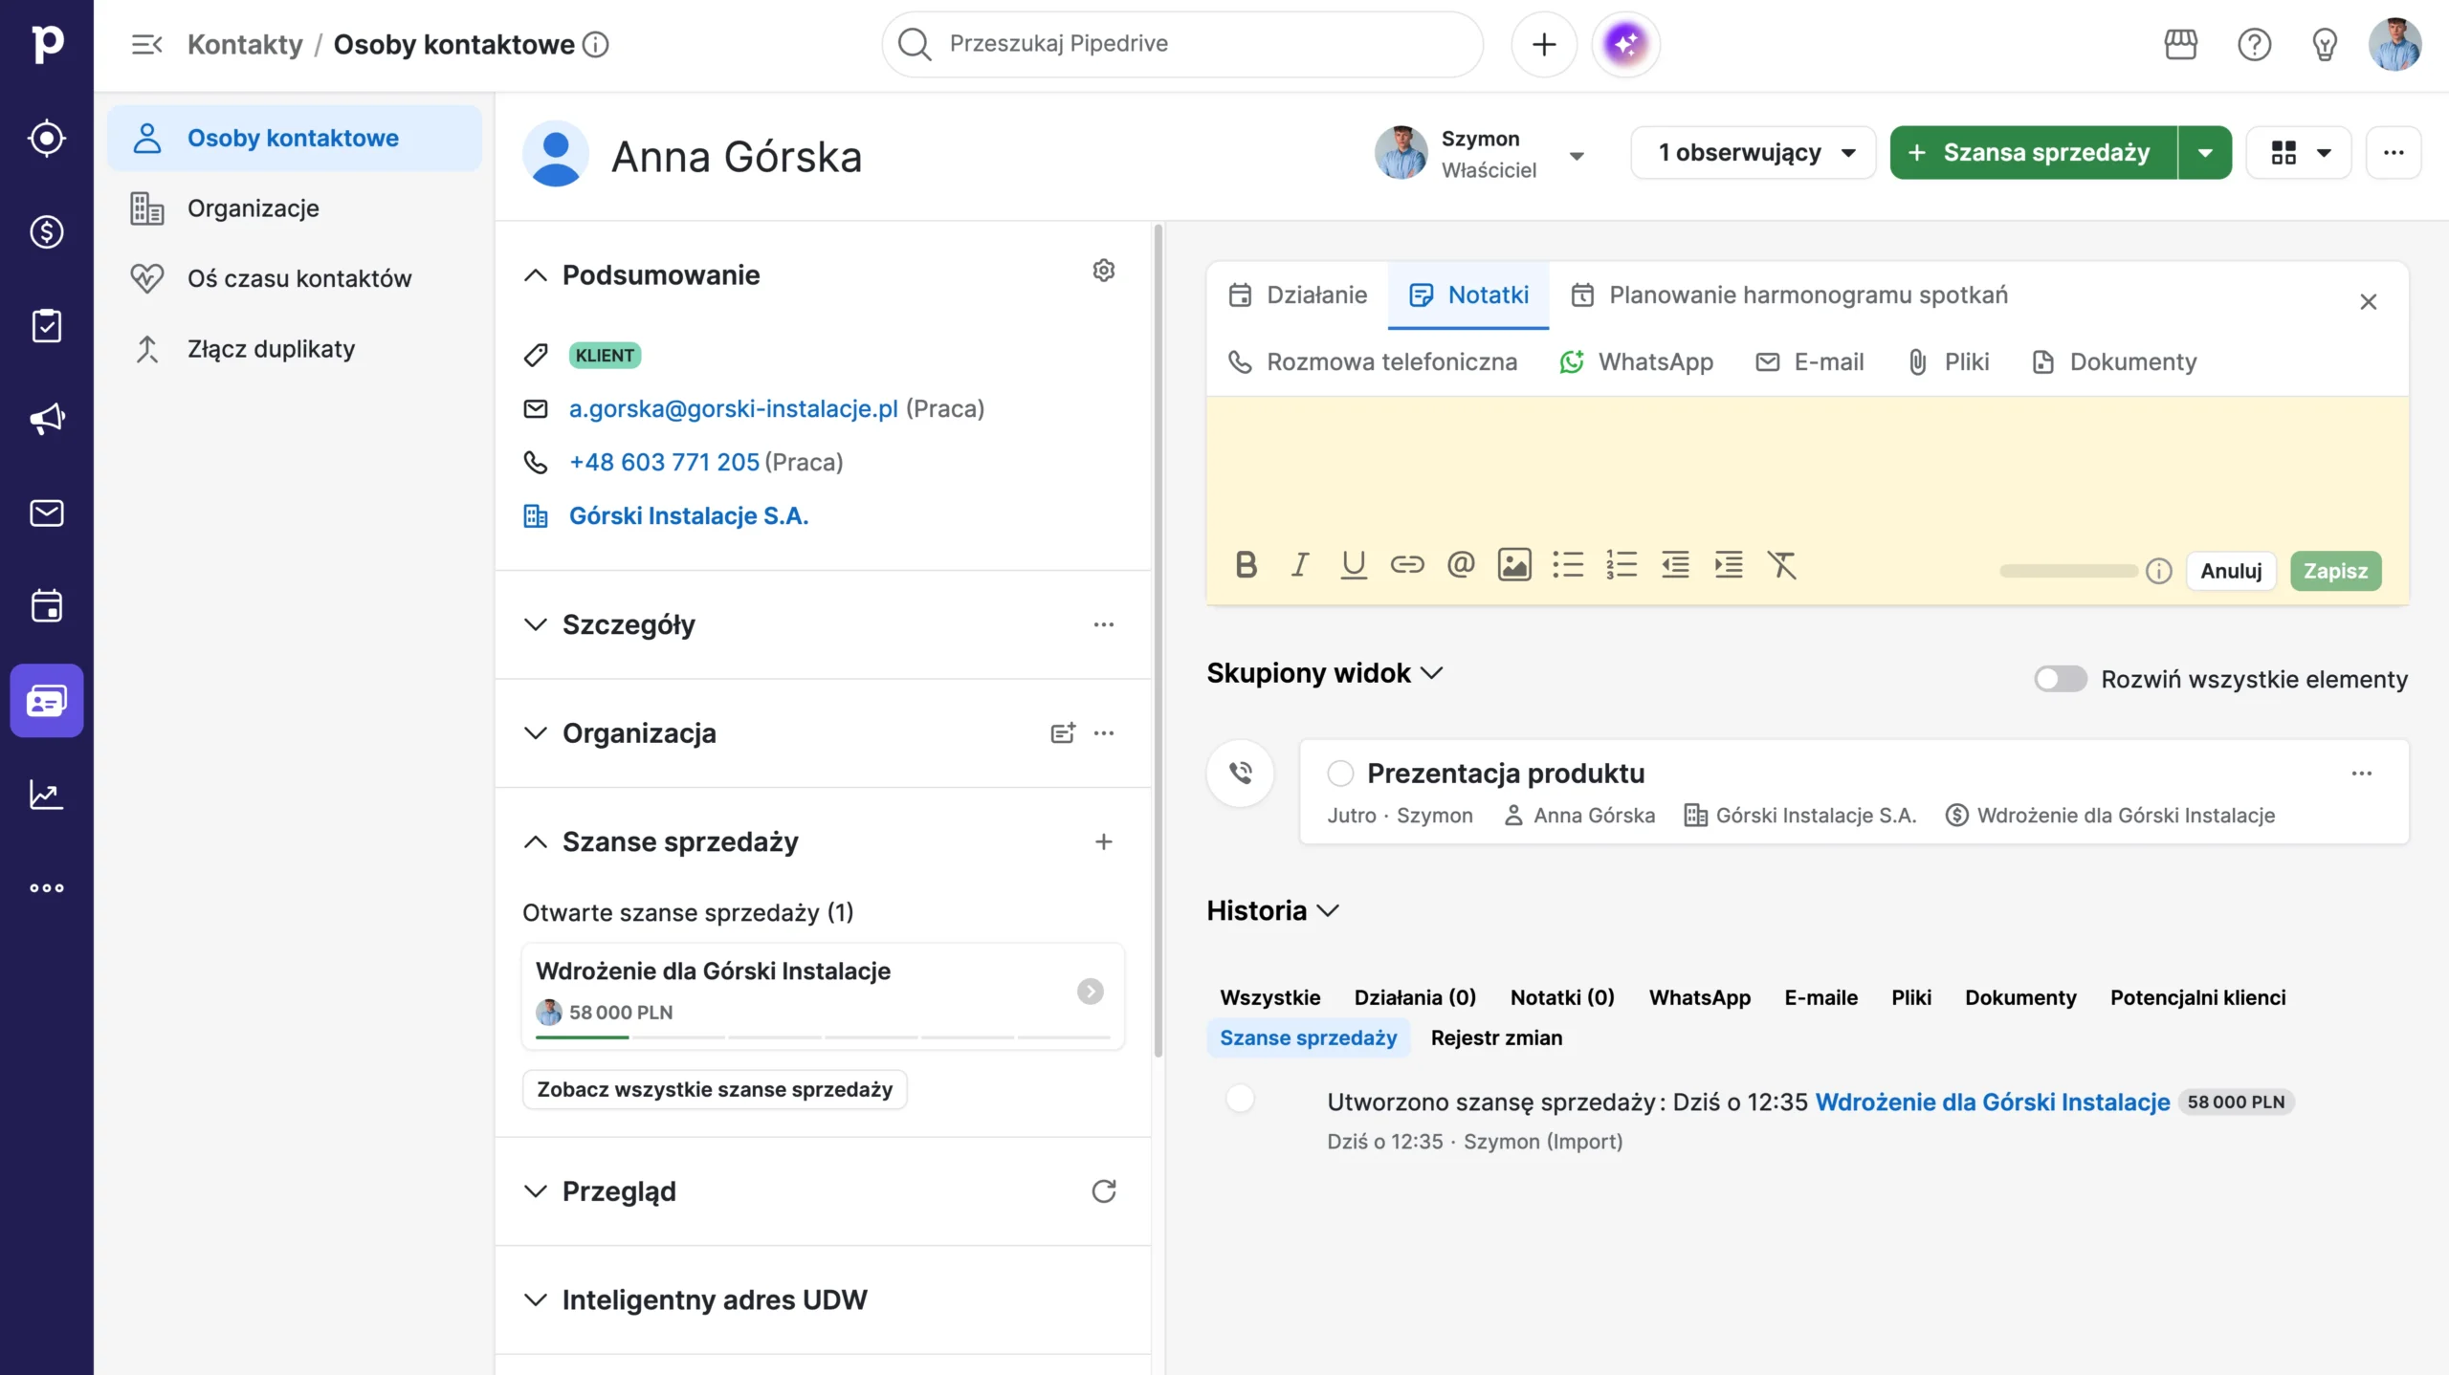Expand the Organizacja section
Image resolution: width=2449 pixels, height=1375 pixels.
point(535,733)
